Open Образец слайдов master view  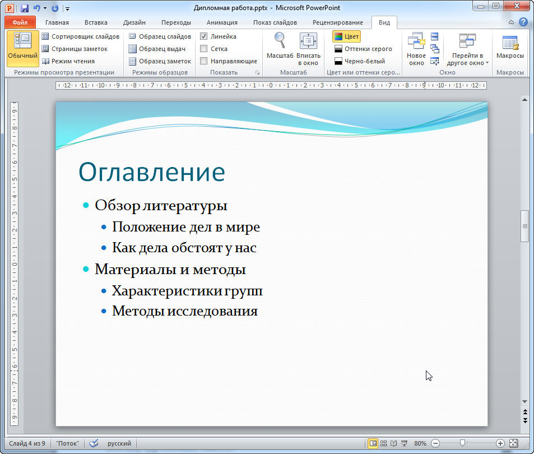(x=160, y=36)
